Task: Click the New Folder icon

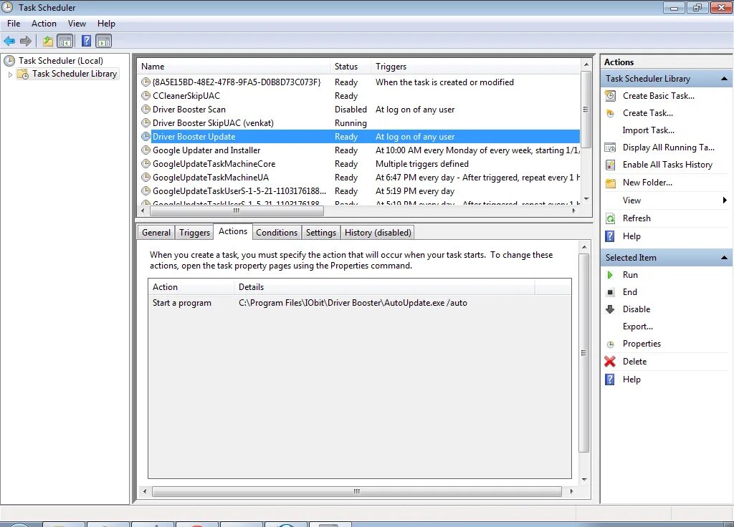Action: tap(611, 183)
